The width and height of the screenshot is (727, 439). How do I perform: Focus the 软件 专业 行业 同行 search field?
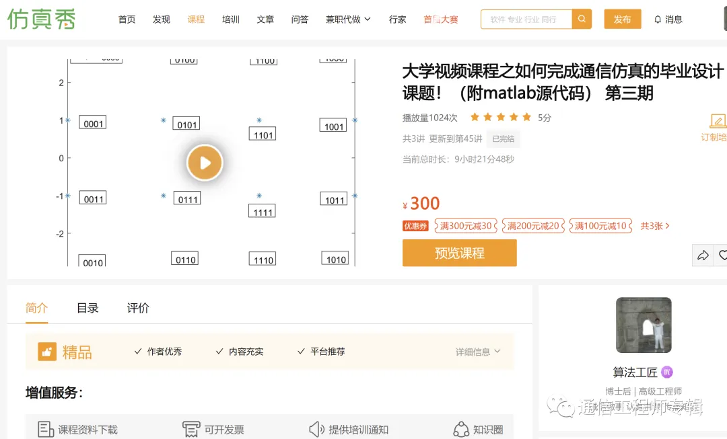[526, 19]
